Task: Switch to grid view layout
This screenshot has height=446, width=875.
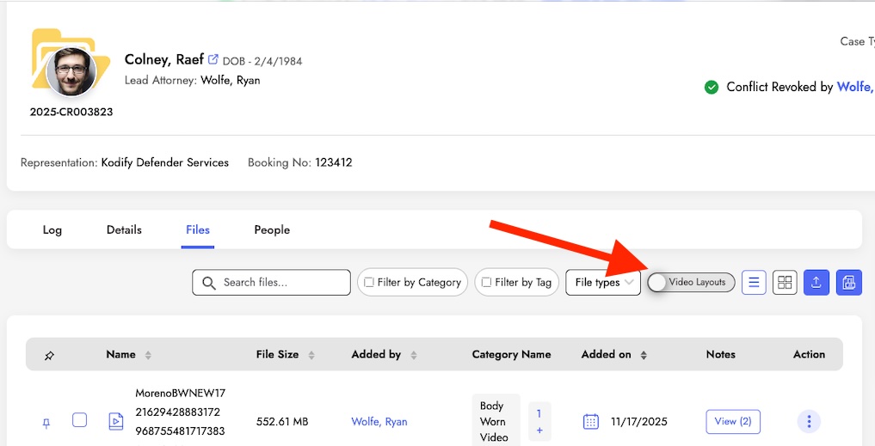Action: 785,283
